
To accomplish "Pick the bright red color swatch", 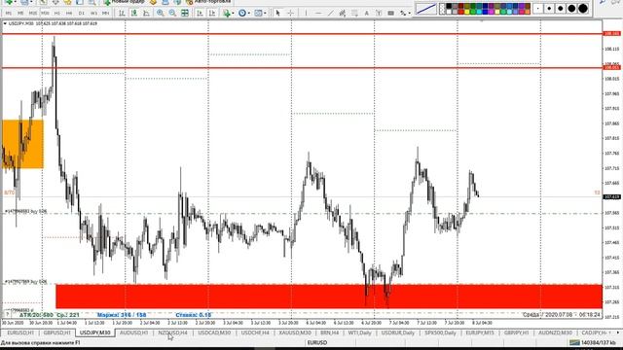I will [460, 12].
